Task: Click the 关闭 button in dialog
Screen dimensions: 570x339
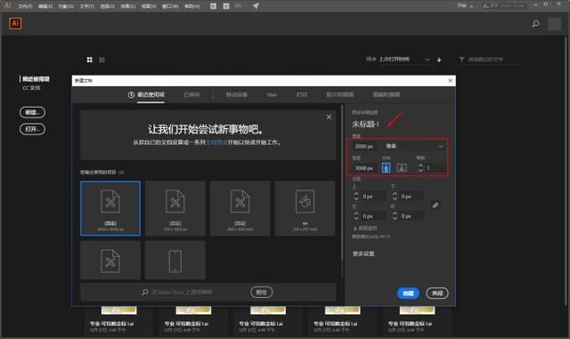Action: [x=437, y=294]
